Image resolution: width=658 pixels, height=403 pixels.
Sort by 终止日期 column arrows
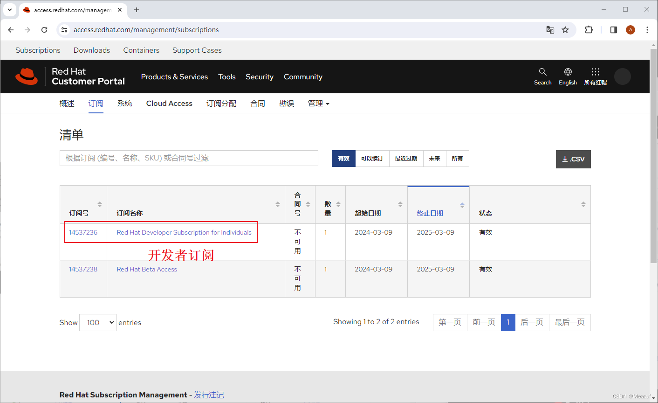pos(462,205)
